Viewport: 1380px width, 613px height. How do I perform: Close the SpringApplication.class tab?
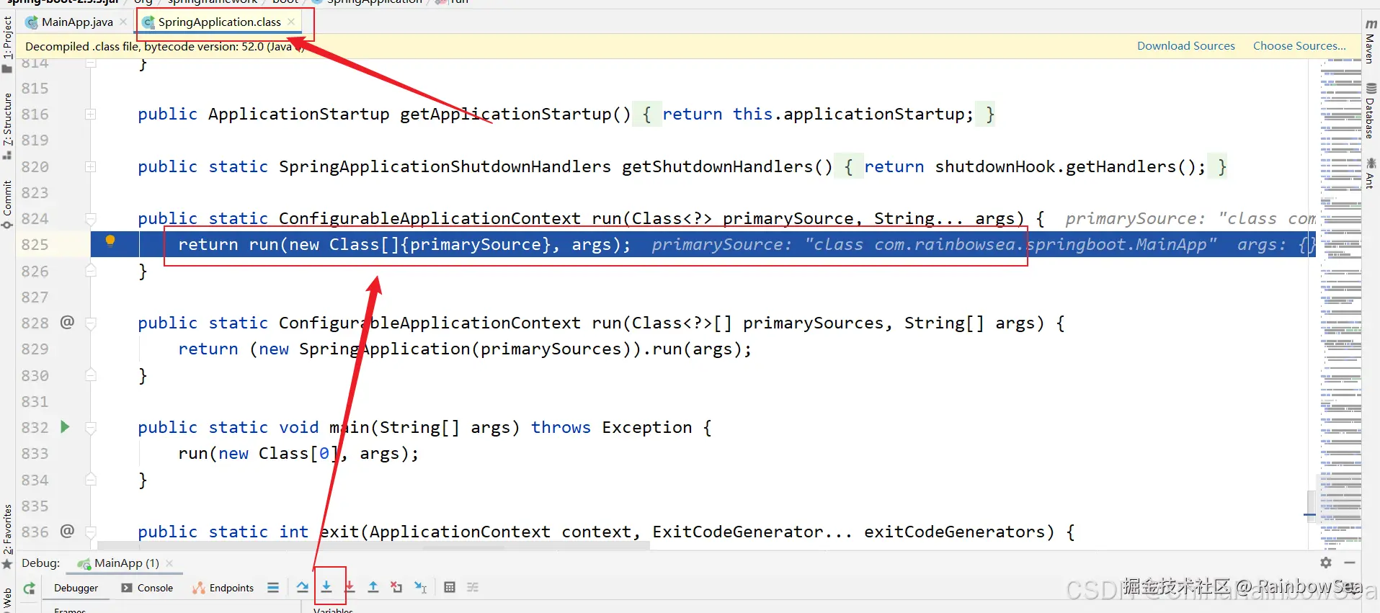[291, 22]
